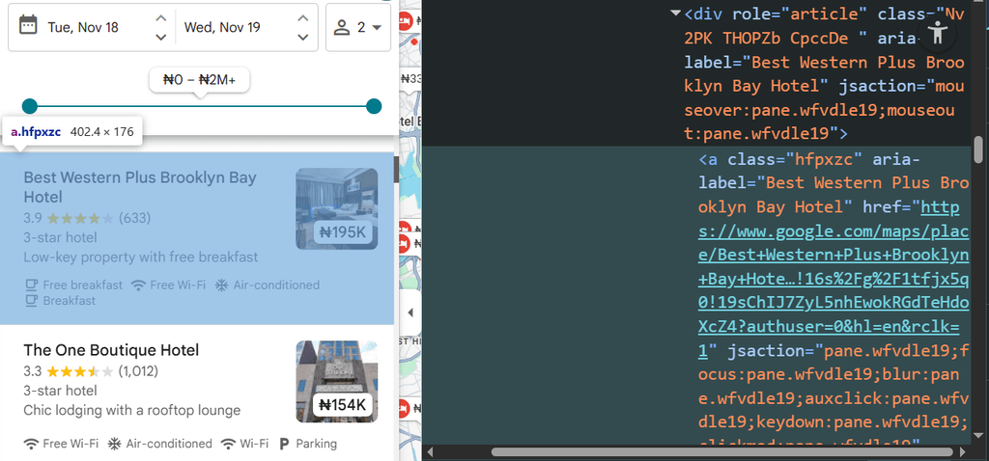Click the Air-conditioned snowflake icon for Best Western
Image resolution: width=989 pixels, height=461 pixels.
coord(220,285)
